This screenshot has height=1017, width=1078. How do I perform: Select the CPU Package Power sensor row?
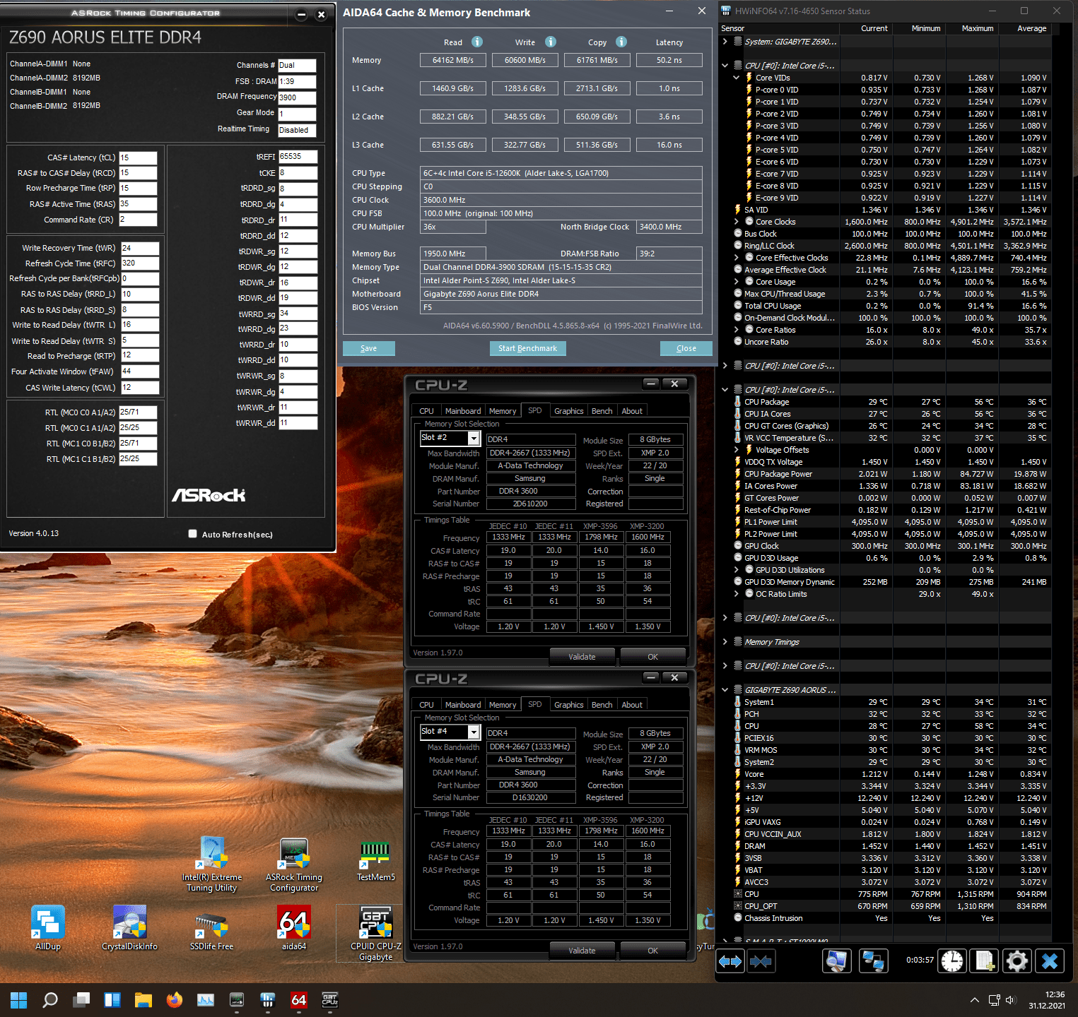[x=892, y=474]
